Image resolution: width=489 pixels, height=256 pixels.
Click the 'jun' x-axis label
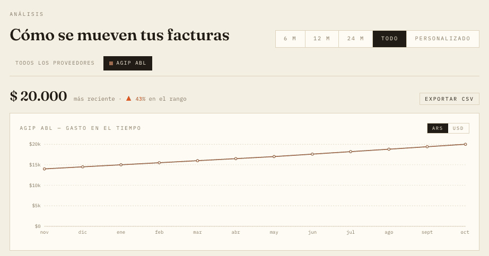click(312, 232)
